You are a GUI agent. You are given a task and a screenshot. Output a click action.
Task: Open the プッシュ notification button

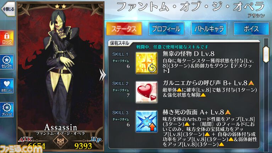click(x=7, y=110)
